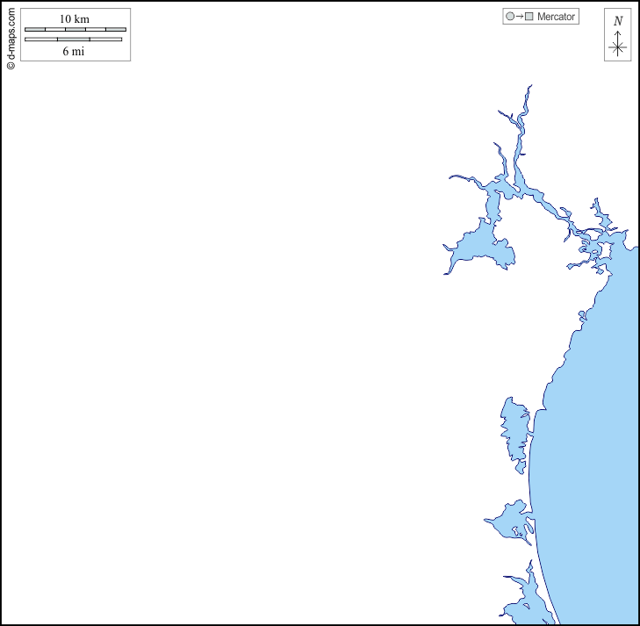Click the north compass arrow icon
Viewport: 640px width, 626px height.
[x=617, y=43]
